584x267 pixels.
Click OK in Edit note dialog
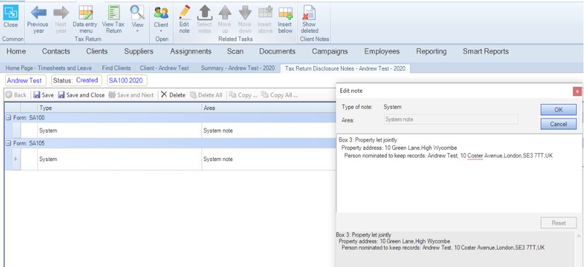click(558, 110)
